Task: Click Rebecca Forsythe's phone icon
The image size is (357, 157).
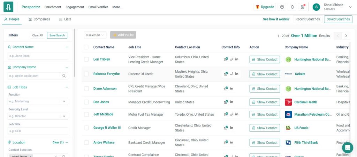Action: [x=231, y=74]
